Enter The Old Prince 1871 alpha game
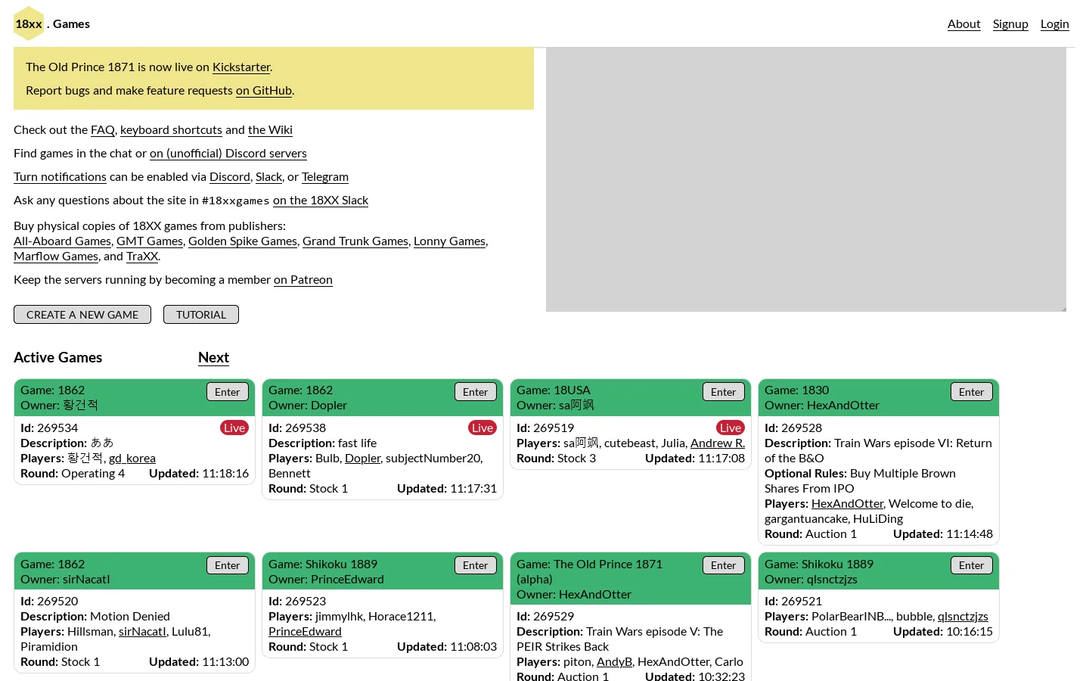The image size is (1089, 681). [x=724, y=565]
